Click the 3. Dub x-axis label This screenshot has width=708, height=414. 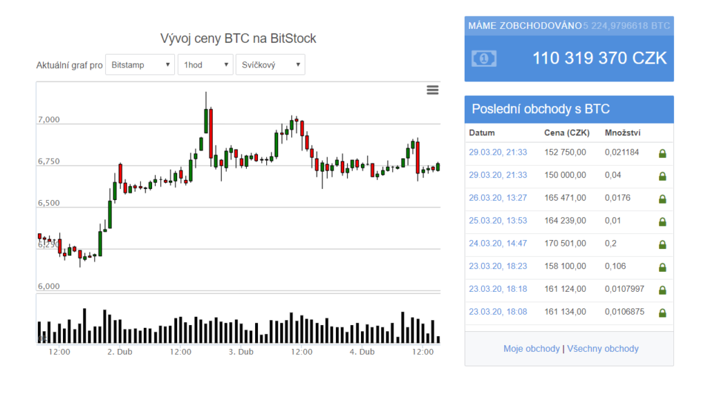pyautogui.click(x=241, y=352)
